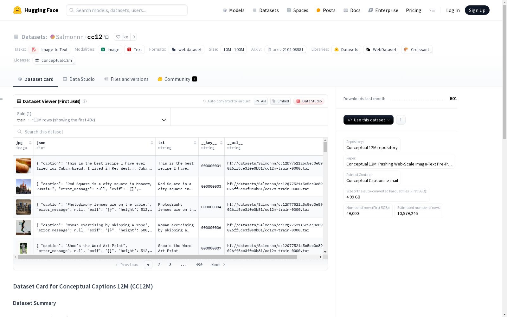This screenshot has height=317, width=507.
Task: Select the Text modality tag
Action: click(x=134, y=49)
